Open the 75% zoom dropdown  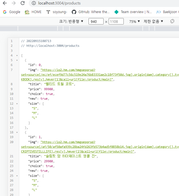[x=134, y=21]
